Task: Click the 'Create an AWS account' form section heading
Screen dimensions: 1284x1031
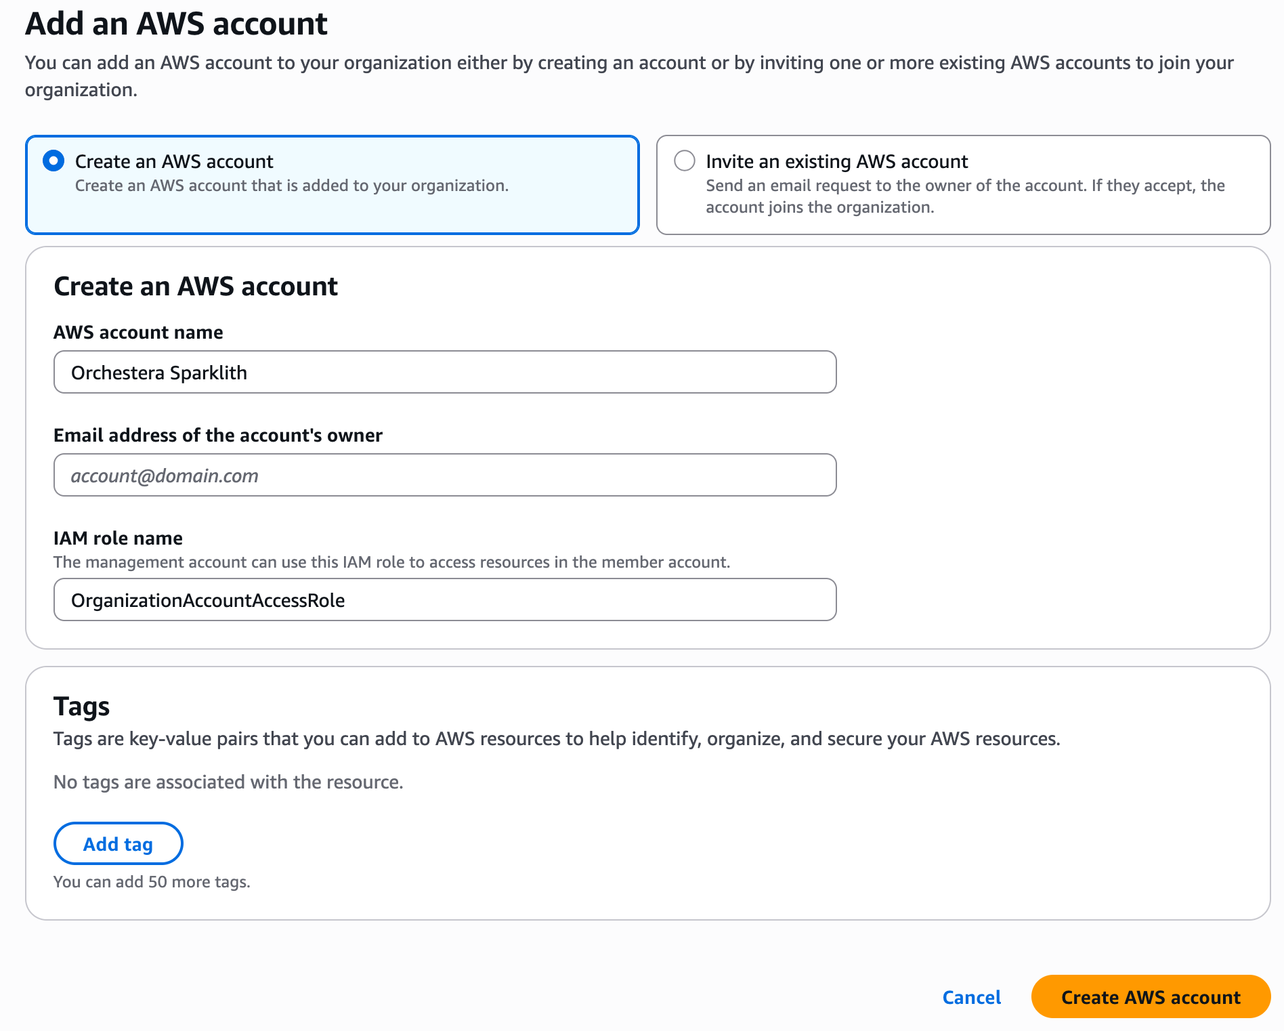Action: point(195,287)
